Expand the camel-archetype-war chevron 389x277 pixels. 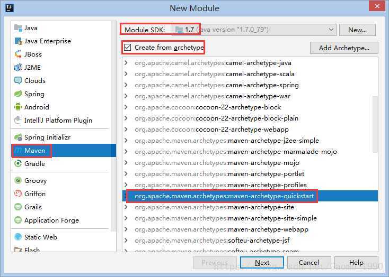click(x=126, y=96)
